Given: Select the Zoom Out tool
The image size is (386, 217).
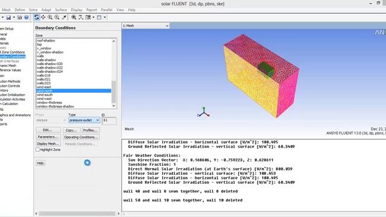Looking at the screenshot, I should (x=57, y=17).
